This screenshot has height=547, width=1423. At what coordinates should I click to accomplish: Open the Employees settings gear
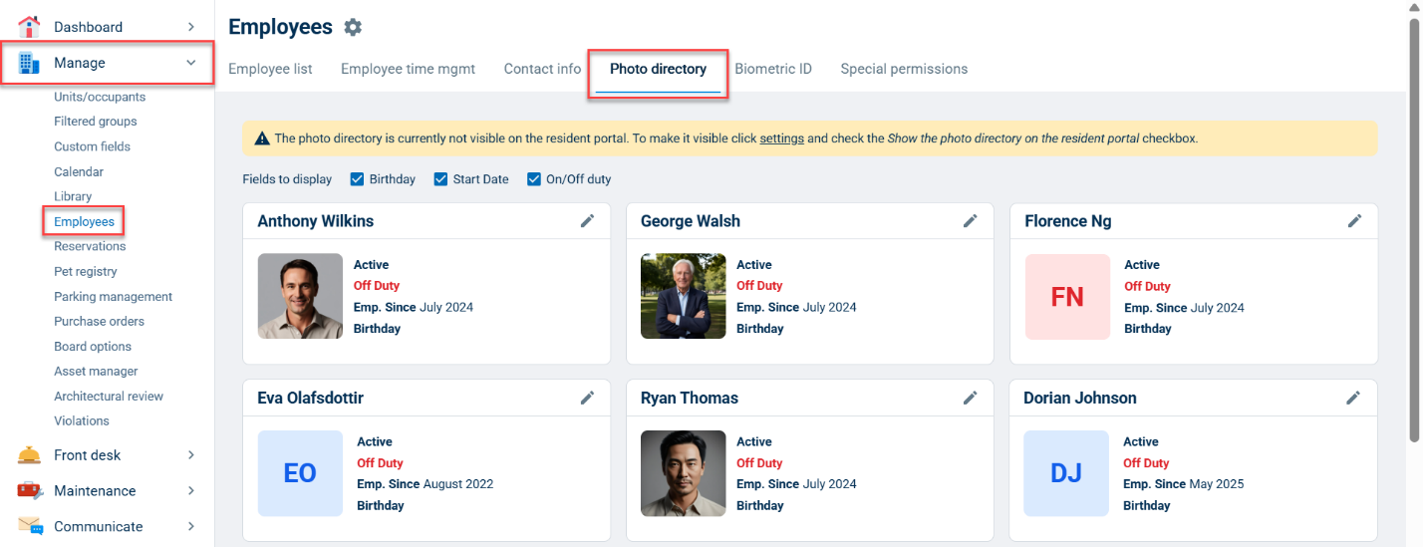tap(353, 28)
